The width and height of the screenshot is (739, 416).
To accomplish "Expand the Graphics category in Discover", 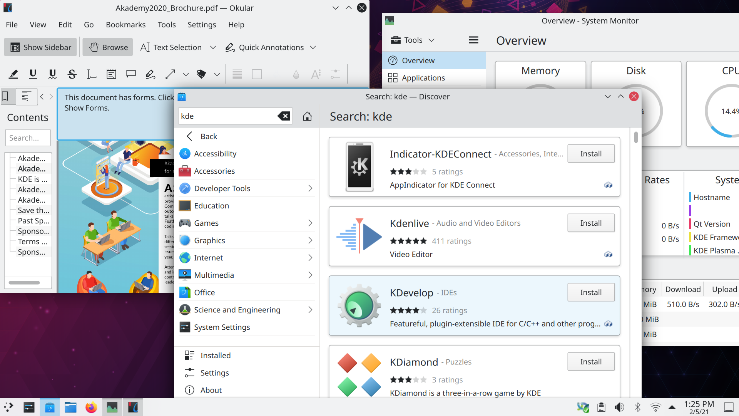I will pos(310,240).
